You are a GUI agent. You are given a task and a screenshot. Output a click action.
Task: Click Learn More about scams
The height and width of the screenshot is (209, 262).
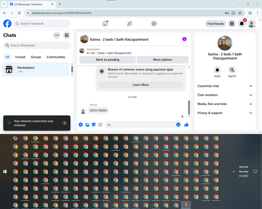pos(140,85)
